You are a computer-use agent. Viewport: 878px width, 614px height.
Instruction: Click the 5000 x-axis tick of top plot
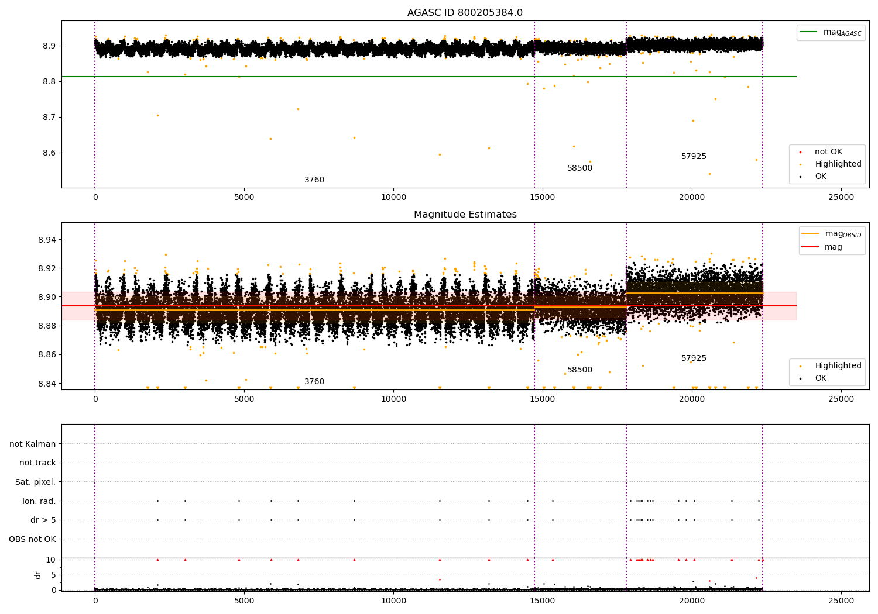pyautogui.click(x=244, y=198)
